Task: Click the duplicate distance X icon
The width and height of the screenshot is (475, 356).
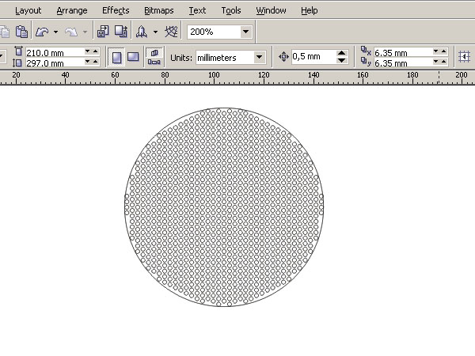Action: tap(366, 51)
